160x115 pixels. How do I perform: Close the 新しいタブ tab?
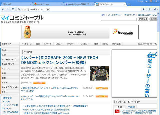click(31, 4)
